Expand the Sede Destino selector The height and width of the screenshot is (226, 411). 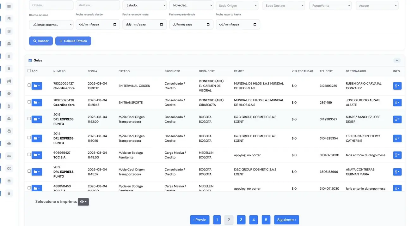point(284,6)
